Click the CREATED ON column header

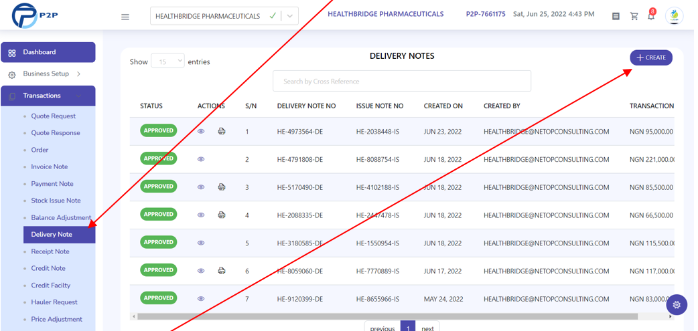tap(443, 106)
